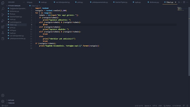Viewport: 190px width, 107px height.
Task: Open the Extensions view
Action: (x=3, y=27)
